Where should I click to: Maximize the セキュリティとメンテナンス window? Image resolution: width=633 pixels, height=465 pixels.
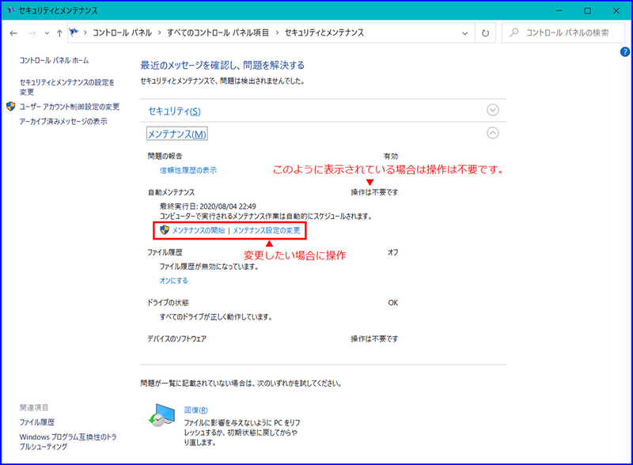588,10
